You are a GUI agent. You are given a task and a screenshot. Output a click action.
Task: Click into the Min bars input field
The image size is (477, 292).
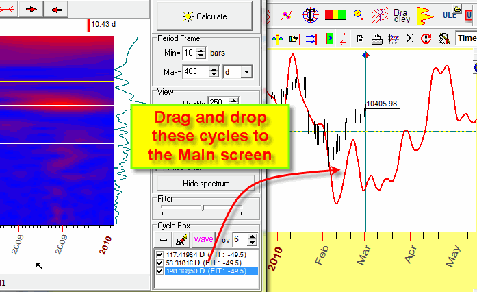(x=189, y=53)
